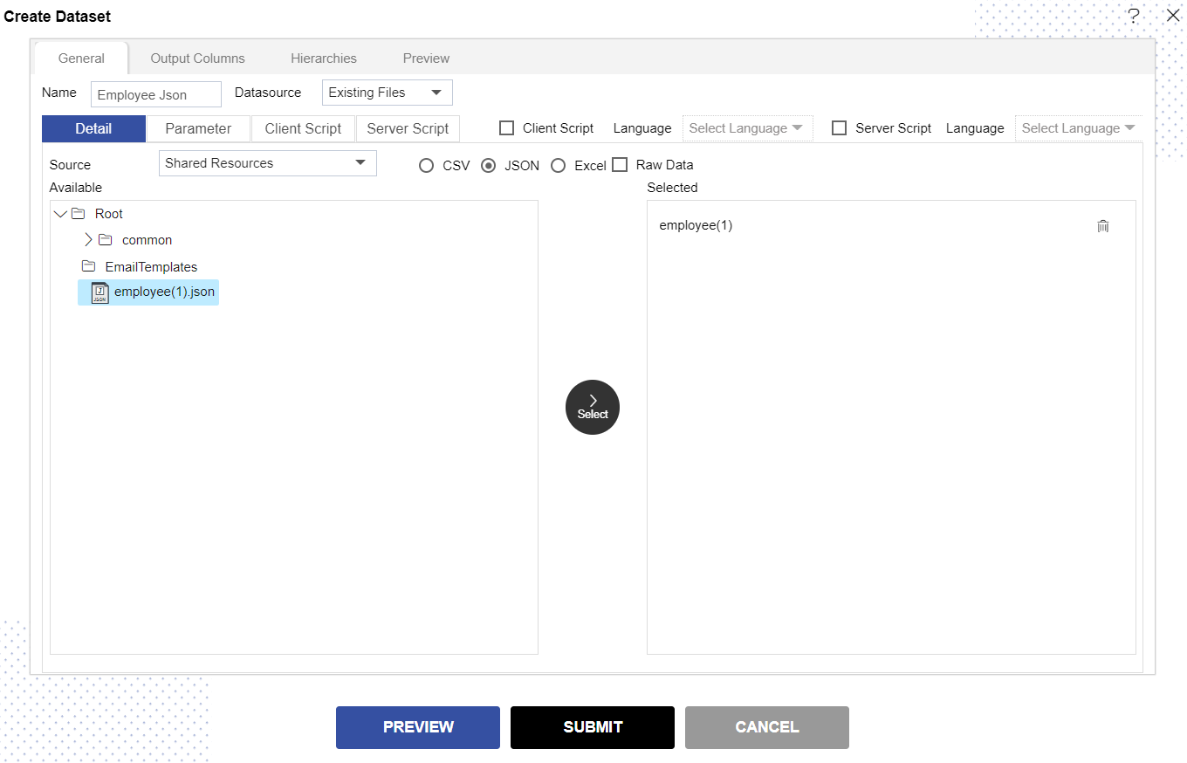The image size is (1187, 763).
Task: Choose the CSV radio button
Action: [x=426, y=166]
